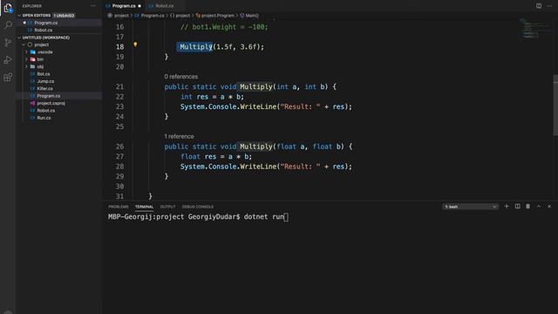Click the '0 references' CodeLens link
The image size is (558, 314).
(x=180, y=77)
